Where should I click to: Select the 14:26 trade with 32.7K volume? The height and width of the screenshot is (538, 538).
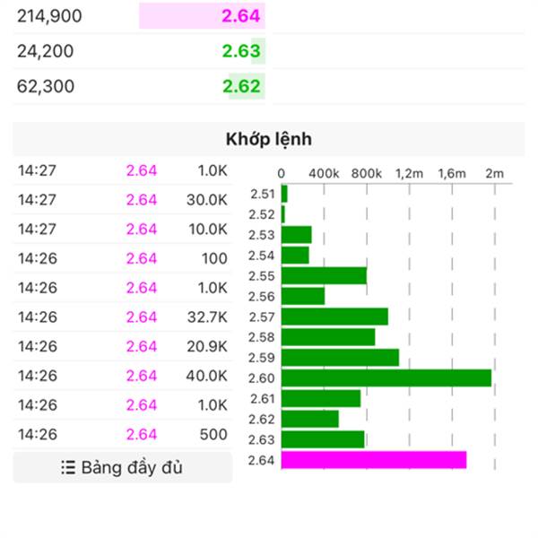pos(123,317)
